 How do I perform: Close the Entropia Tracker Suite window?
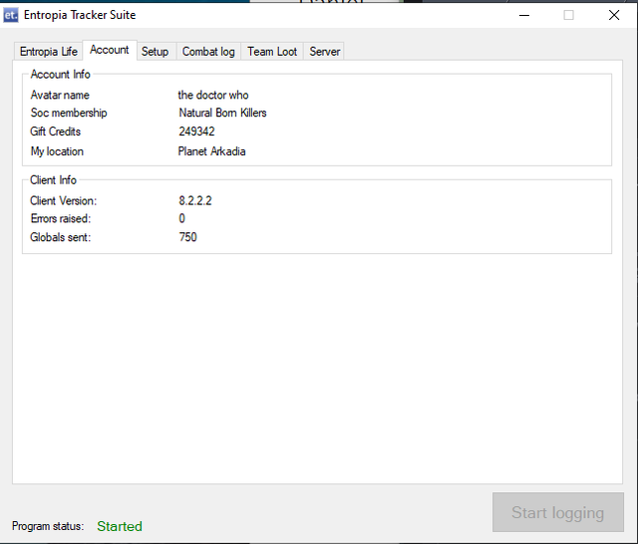614,16
